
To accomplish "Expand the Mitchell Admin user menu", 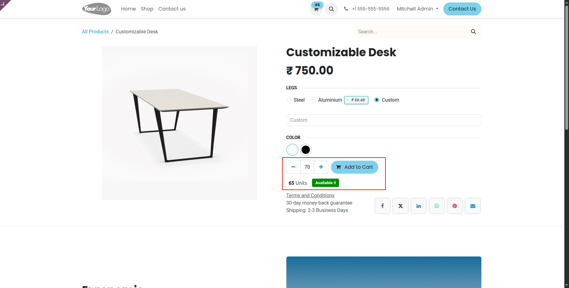I will point(418,9).
